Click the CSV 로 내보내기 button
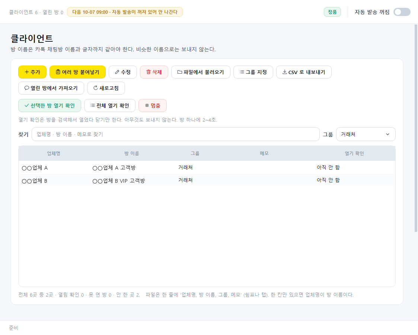The width and height of the screenshot is (418, 335). 304,72
